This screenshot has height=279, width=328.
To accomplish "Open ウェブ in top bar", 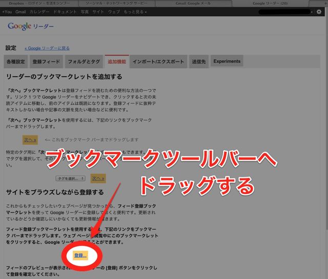I will 114,12.
